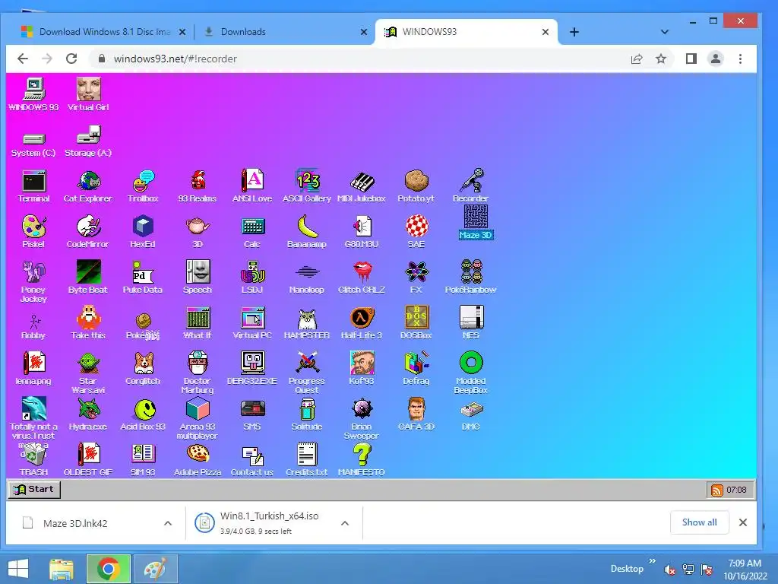Screen dimensions: 778x584
Task: Launch PokéRainbow icon
Action: click(x=470, y=277)
